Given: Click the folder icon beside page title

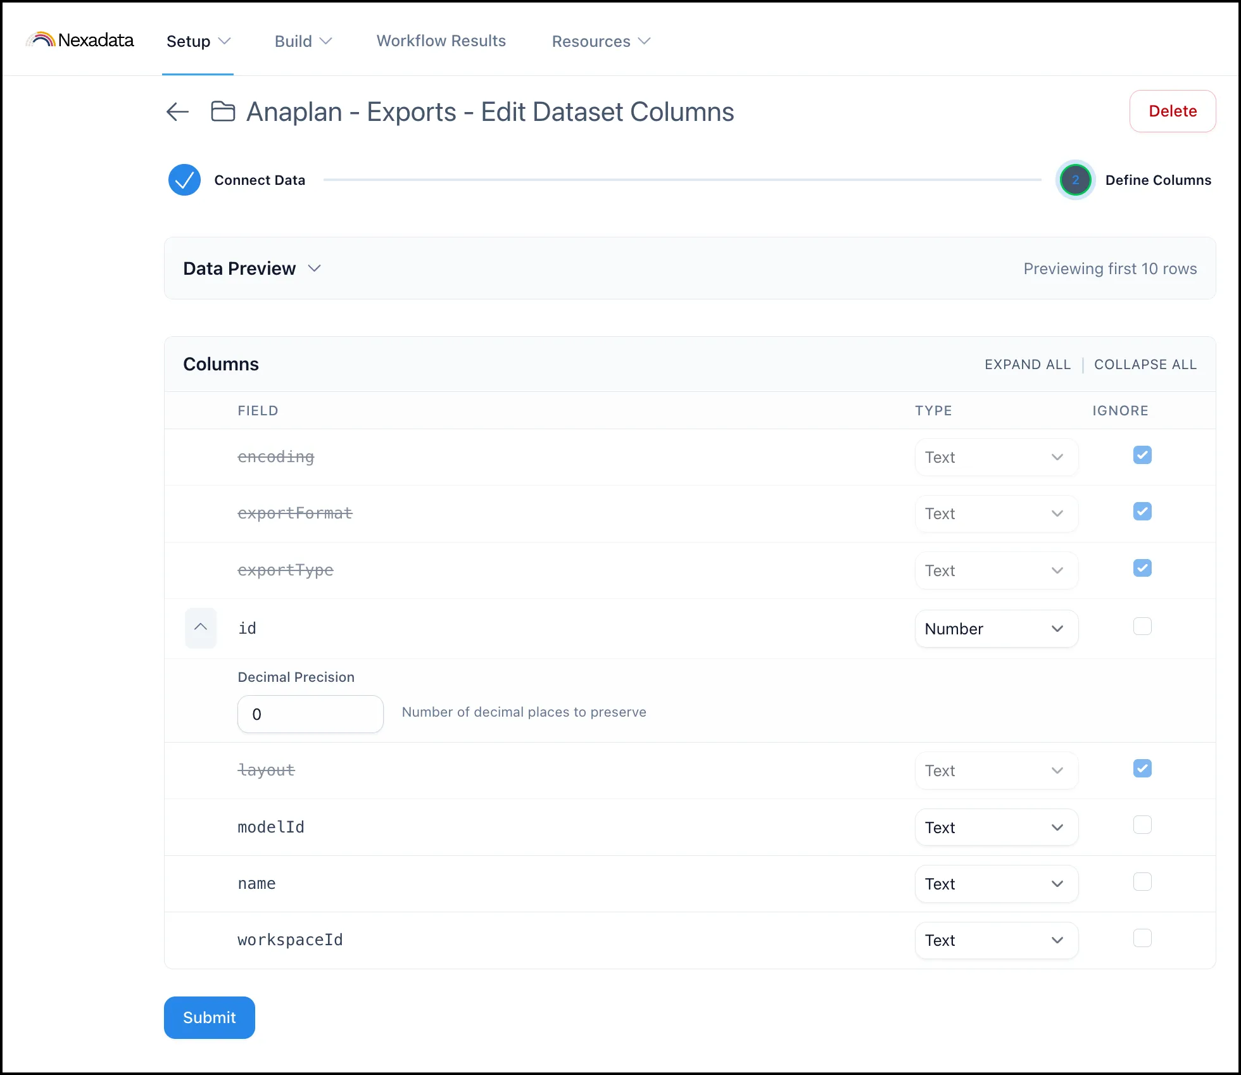Looking at the screenshot, I should tap(223, 111).
